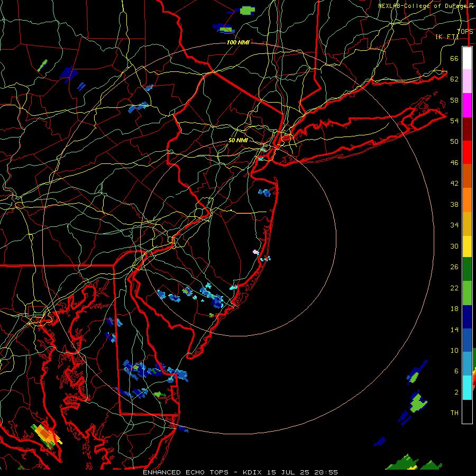Click the legend value '42'
The width and height of the screenshot is (476, 476).
point(454,184)
